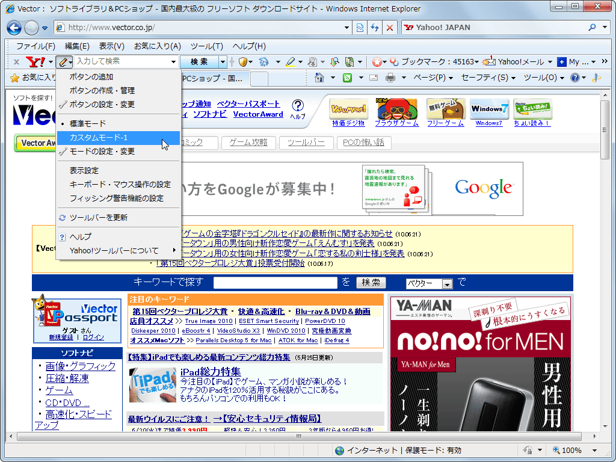Click the Home icon in command bar
Image resolution: width=616 pixels, height=462 pixels.
[x=319, y=78]
